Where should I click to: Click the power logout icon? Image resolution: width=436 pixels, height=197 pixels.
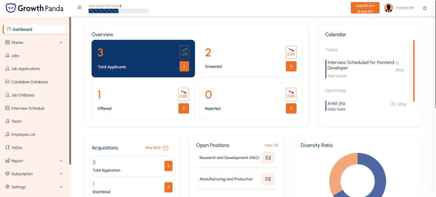tap(425, 8)
